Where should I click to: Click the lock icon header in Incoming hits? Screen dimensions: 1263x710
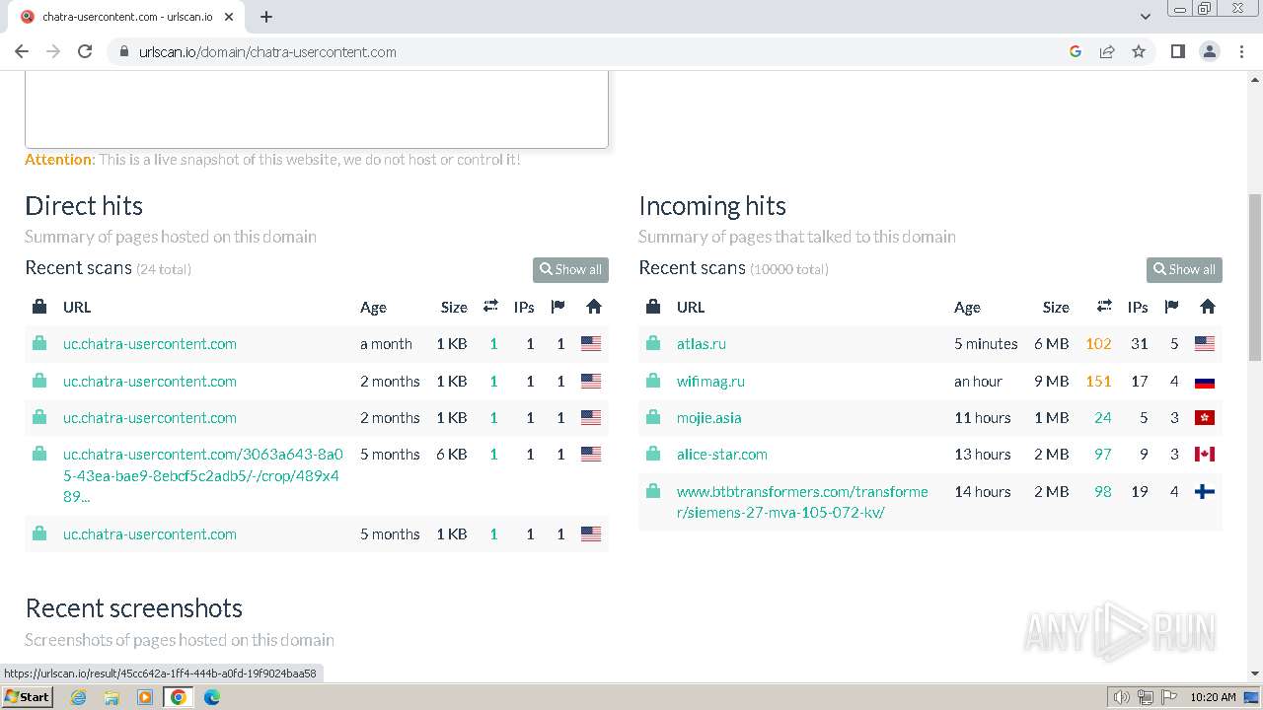[653, 307]
